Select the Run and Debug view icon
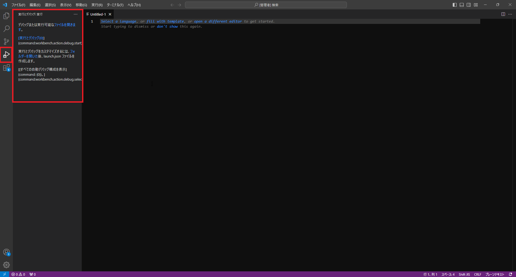 (x=6, y=55)
